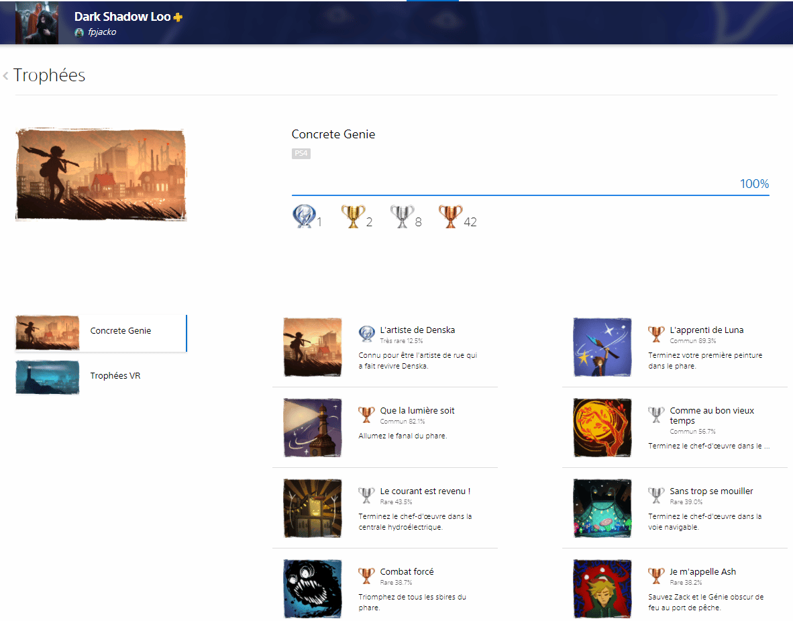Click the Trophées VR tab thumbnail image
793x621 pixels.
48,377
